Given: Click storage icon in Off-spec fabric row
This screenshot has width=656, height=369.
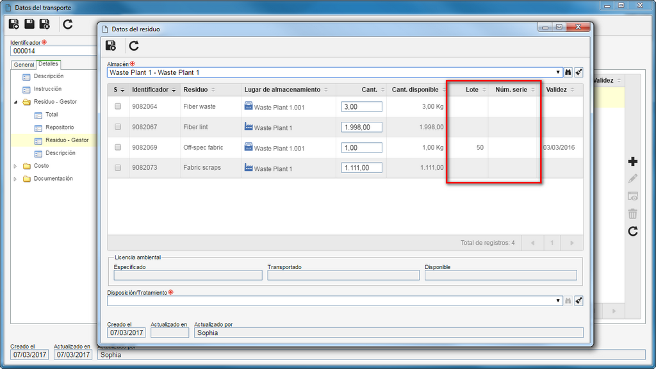Looking at the screenshot, I should click(249, 147).
